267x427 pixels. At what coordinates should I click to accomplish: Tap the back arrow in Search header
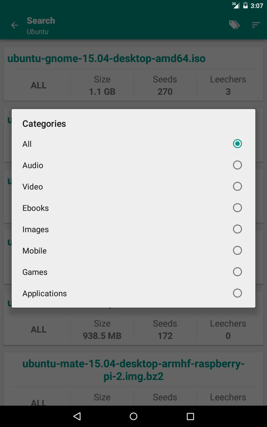[x=14, y=25]
